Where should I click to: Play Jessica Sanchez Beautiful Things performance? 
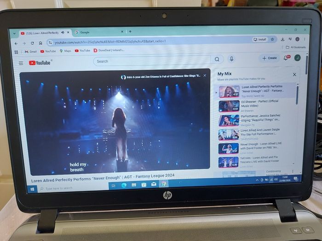256,120
